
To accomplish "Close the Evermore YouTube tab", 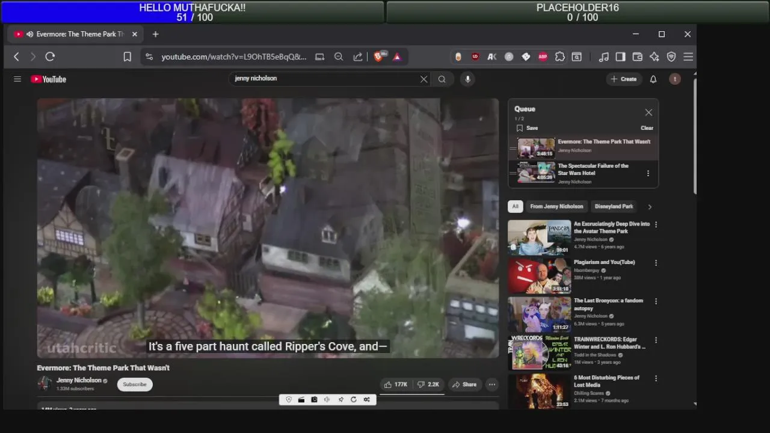I will tap(135, 34).
